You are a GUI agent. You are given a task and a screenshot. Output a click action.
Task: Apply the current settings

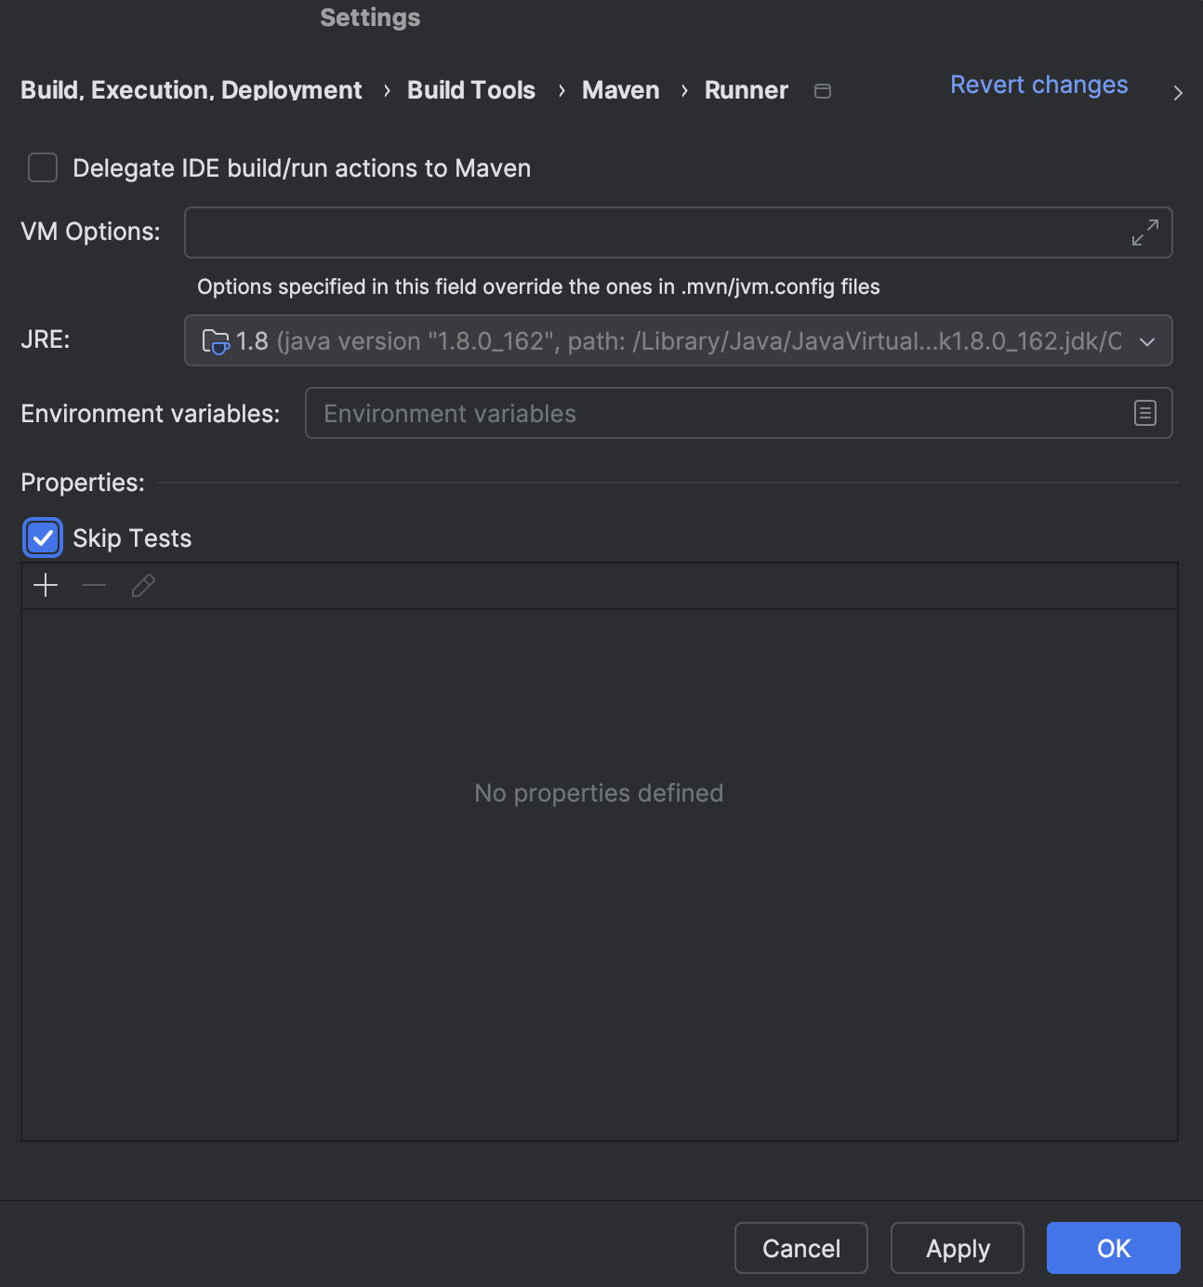[957, 1248]
